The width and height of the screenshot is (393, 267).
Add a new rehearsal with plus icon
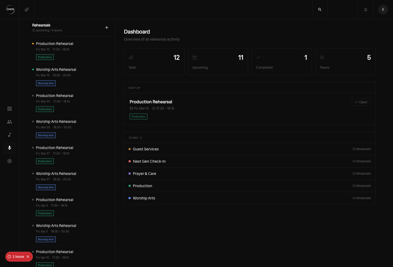[107, 28]
